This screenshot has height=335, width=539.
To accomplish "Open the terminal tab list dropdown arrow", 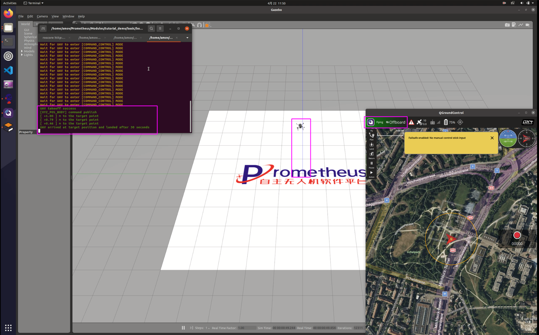I will tap(187, 38).
